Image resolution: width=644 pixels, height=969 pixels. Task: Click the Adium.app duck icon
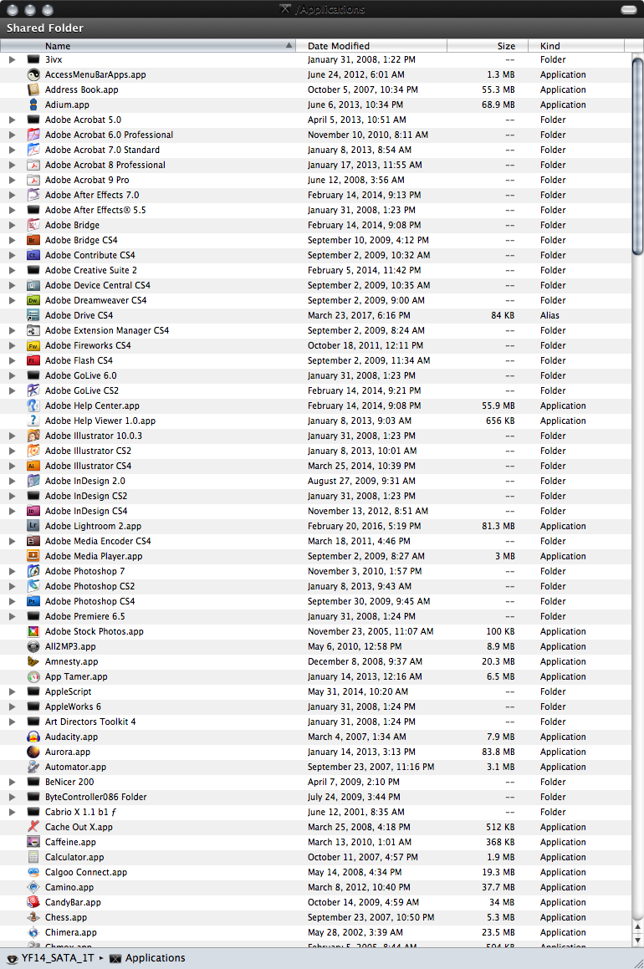pos(33,105)
